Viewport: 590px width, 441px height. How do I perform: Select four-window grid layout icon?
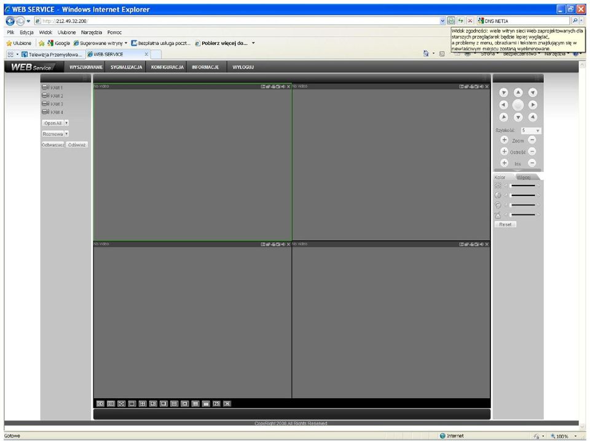pyautogui.click(x=143, y=404)
